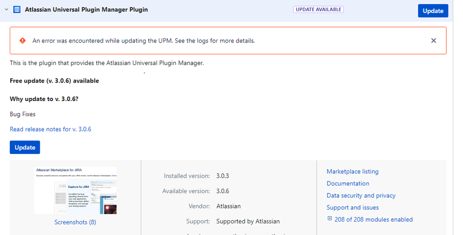This screenshot has width=463, height=235.
Task: Open Data security and privacy link
Action: [x=361, y=196]
